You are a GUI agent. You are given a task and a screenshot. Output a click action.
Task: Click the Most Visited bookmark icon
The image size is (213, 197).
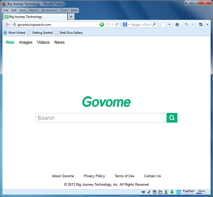point(5,33)
